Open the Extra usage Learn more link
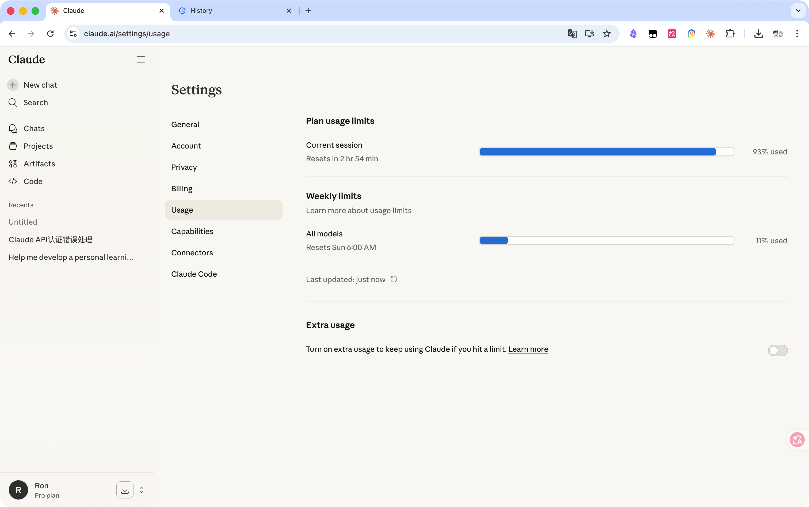This screenshot has width=809, height=507. pyautogui.click(x=528, y=349)
